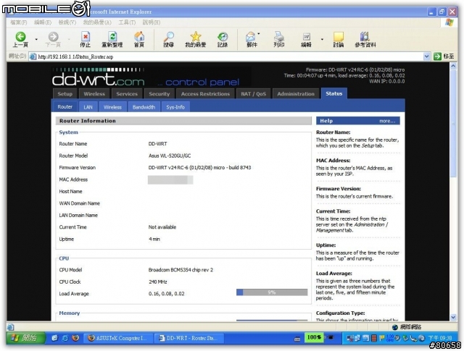The height and width of the screenshot is (351, 464).
Task: Open the Help menu in the menu bar
Action: tap(152, 22)
